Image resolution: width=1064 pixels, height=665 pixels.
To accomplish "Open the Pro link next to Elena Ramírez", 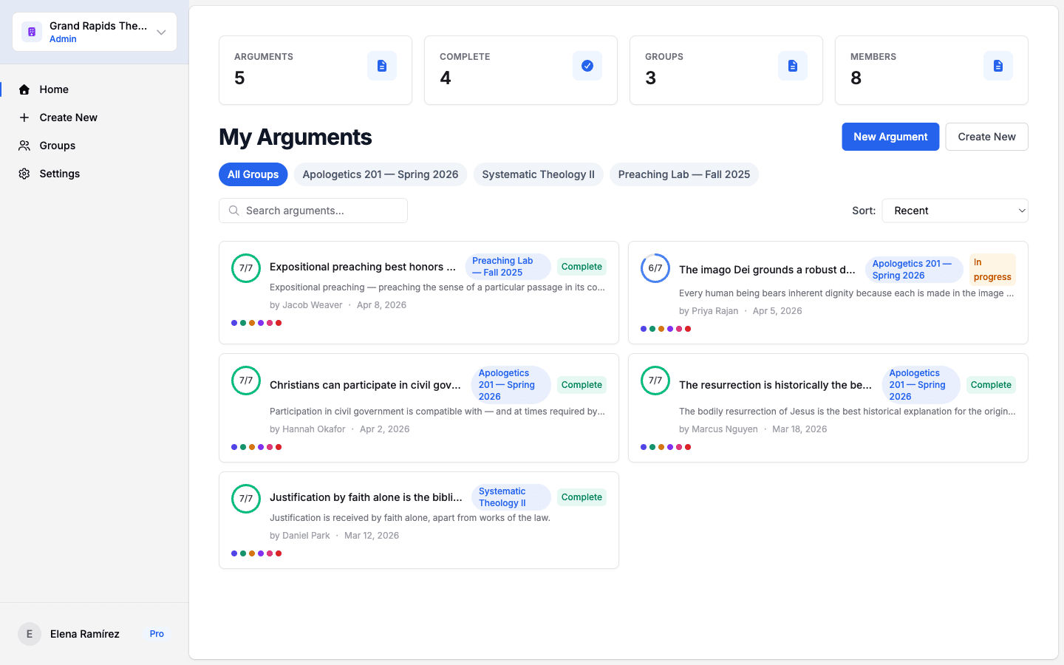I will (x=157, y=634).
